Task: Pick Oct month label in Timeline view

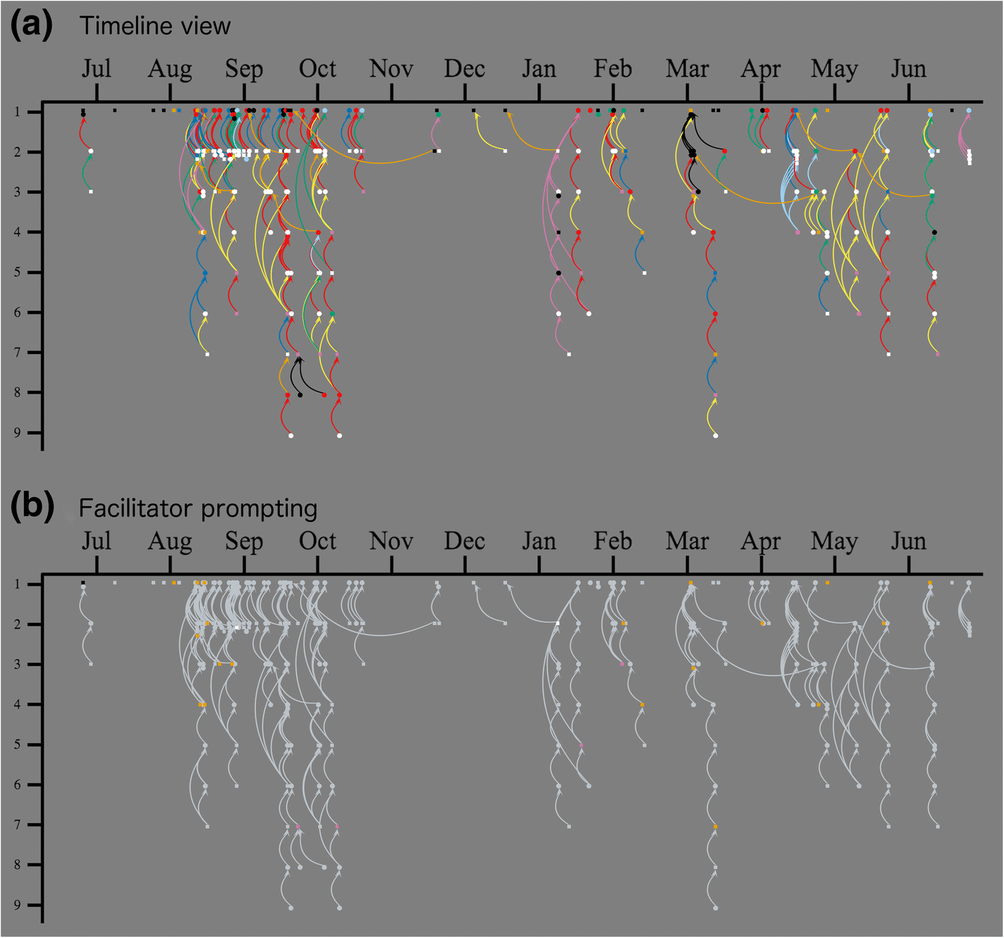Action: tap(317, 69)
